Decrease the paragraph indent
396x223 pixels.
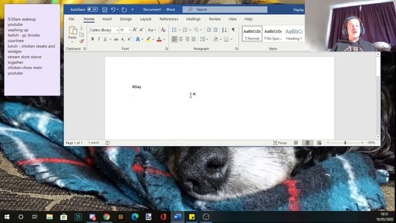coord(209,30)
